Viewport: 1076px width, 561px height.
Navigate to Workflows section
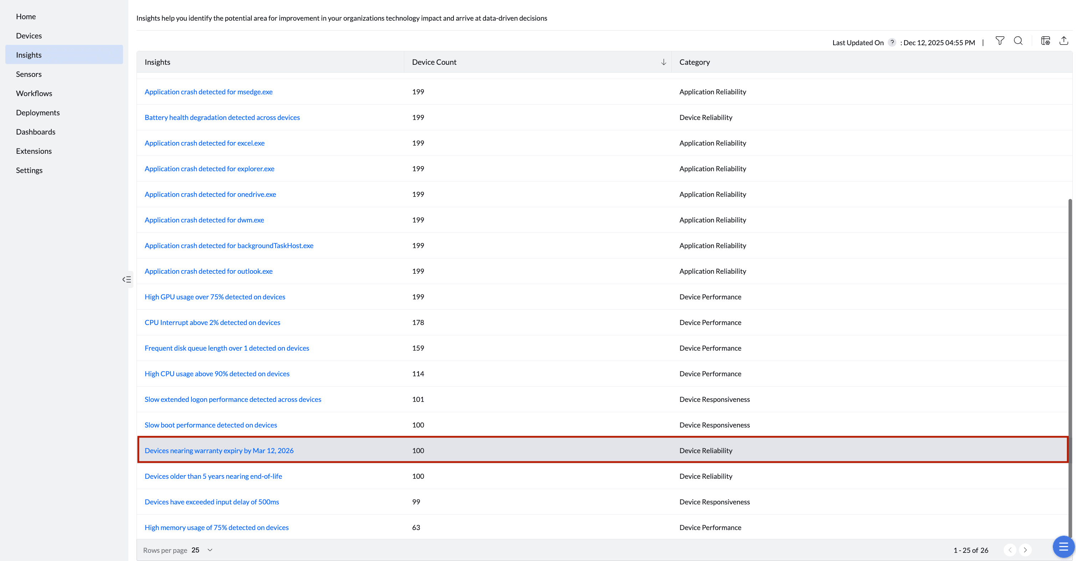tap(34, 93)
